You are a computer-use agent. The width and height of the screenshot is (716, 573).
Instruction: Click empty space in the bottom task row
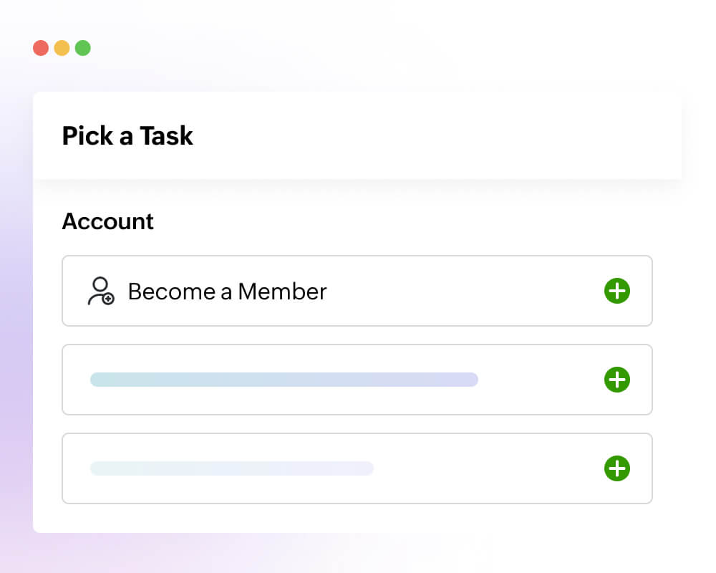point(487,468)
